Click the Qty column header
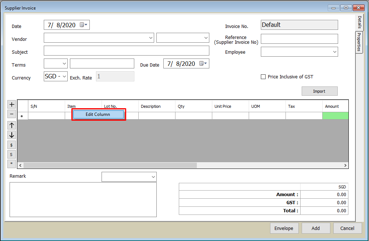This screenshot has height=241, width=369. pyautogui.click(x=194, y=106)
